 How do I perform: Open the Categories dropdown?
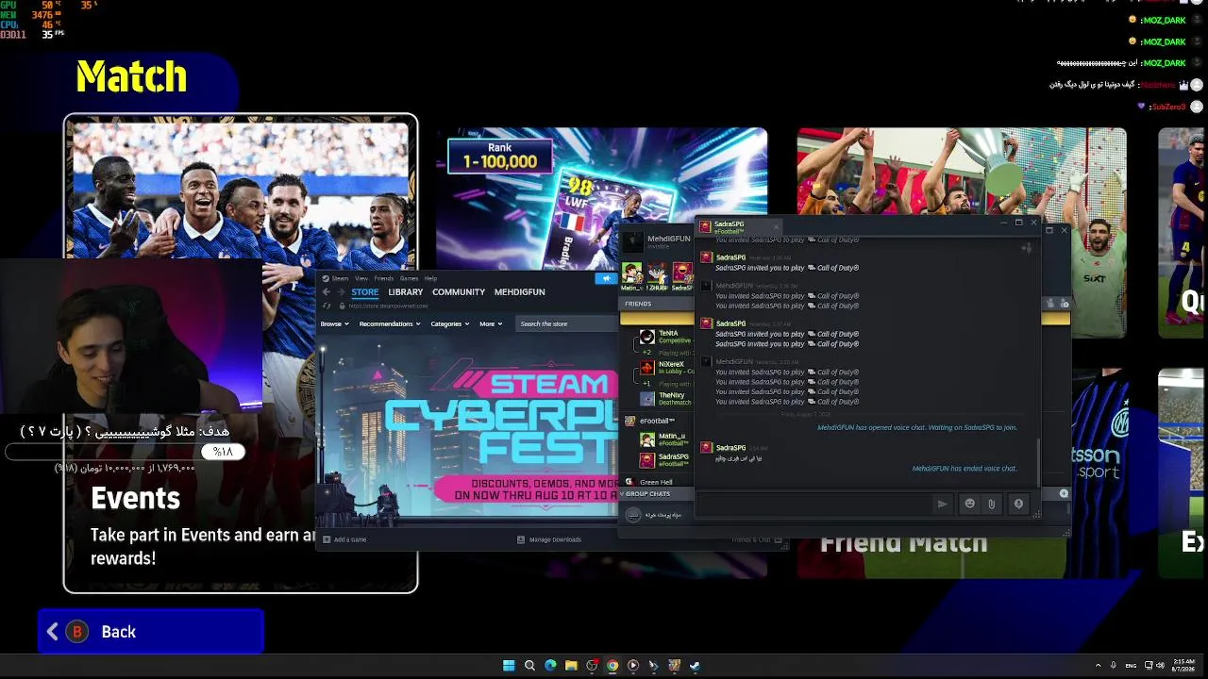point(449,323)
